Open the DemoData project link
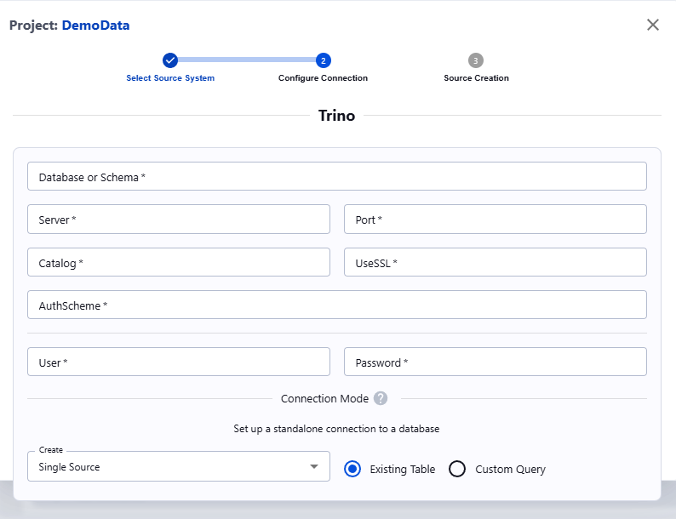The image size is (676, 519). 95,26
